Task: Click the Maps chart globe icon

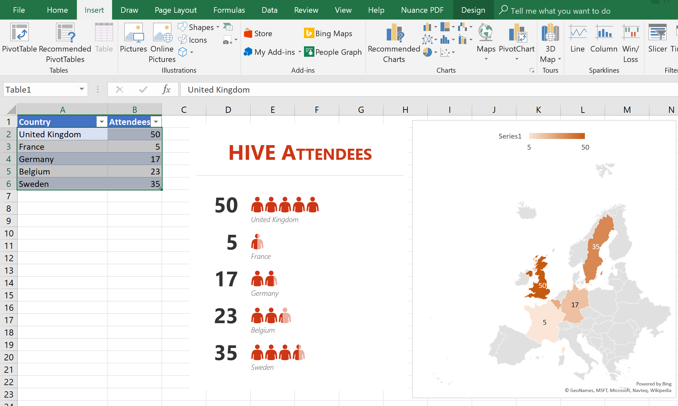Action: pyautogui.click(x=486, y=32)
